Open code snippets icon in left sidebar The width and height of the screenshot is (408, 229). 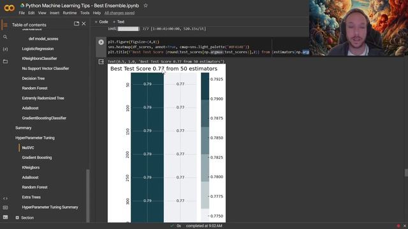[x=5, y=198]
